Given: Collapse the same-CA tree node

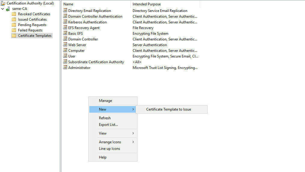Looking at the screenshot, I should point(3,9).
